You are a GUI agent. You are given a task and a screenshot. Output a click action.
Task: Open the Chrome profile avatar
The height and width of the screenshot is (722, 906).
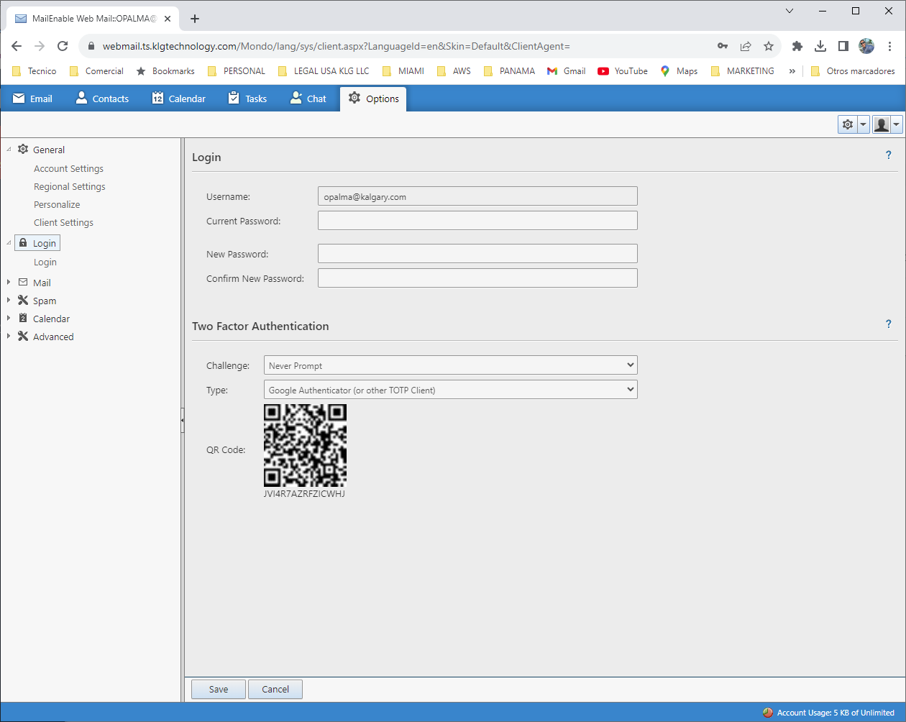(866, 46)
